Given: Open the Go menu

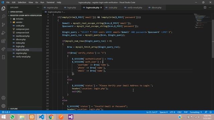Looking at the screenshot, I should (36, 2).
